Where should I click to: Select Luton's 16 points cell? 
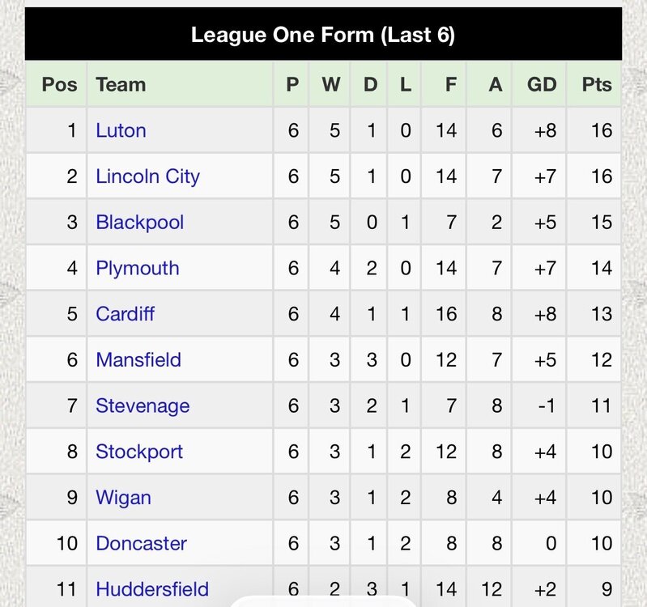pos(594,131)
